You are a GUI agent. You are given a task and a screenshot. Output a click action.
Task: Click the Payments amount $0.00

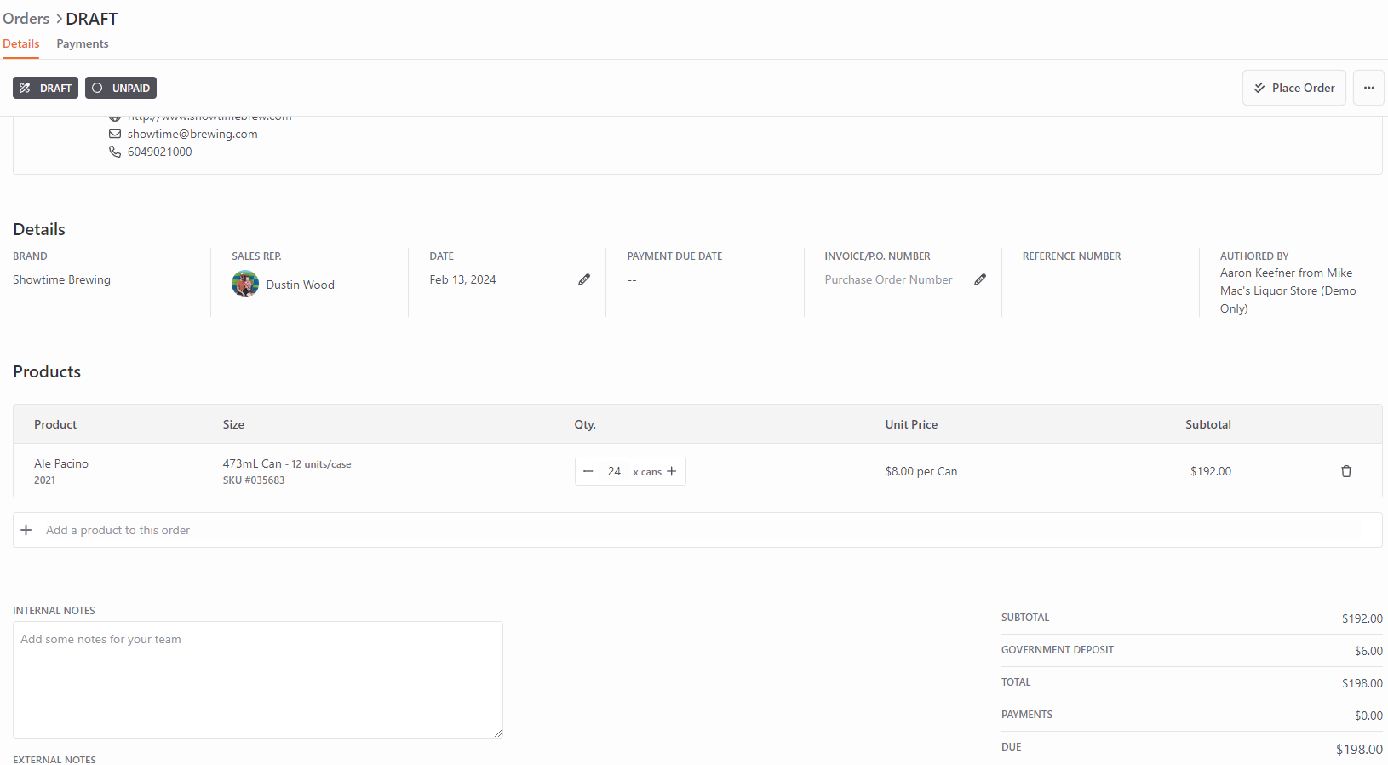pos(1368,716)
